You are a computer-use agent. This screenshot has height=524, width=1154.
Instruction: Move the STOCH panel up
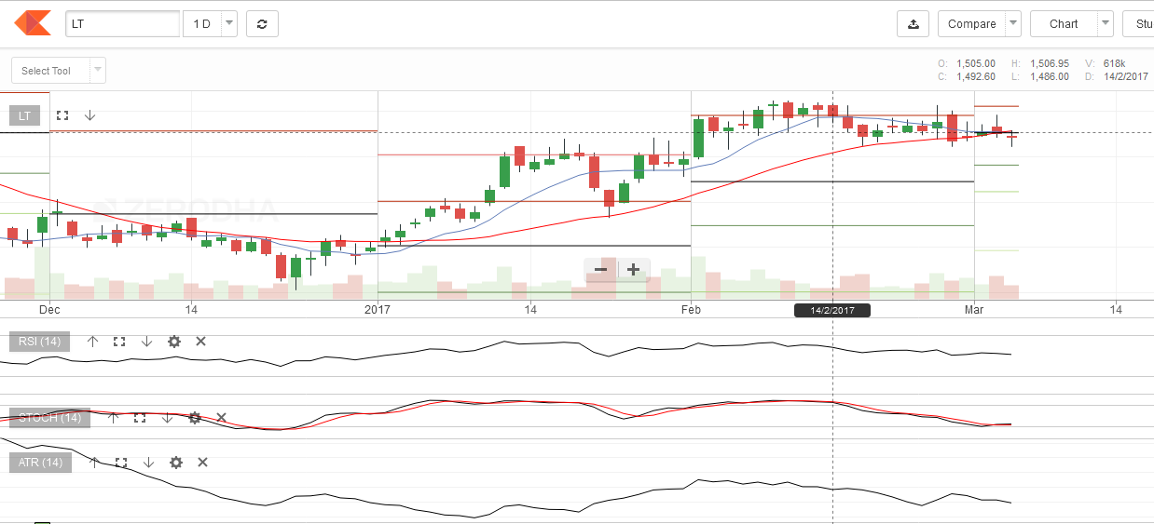pyautogui.click(x=113, y=418)
